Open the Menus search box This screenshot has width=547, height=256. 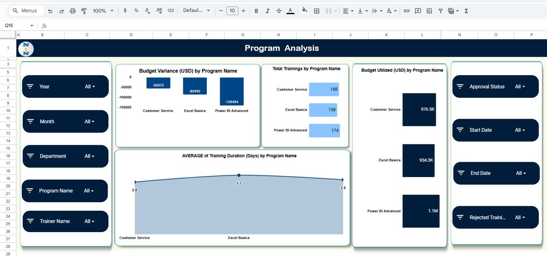tap(25, 11)
